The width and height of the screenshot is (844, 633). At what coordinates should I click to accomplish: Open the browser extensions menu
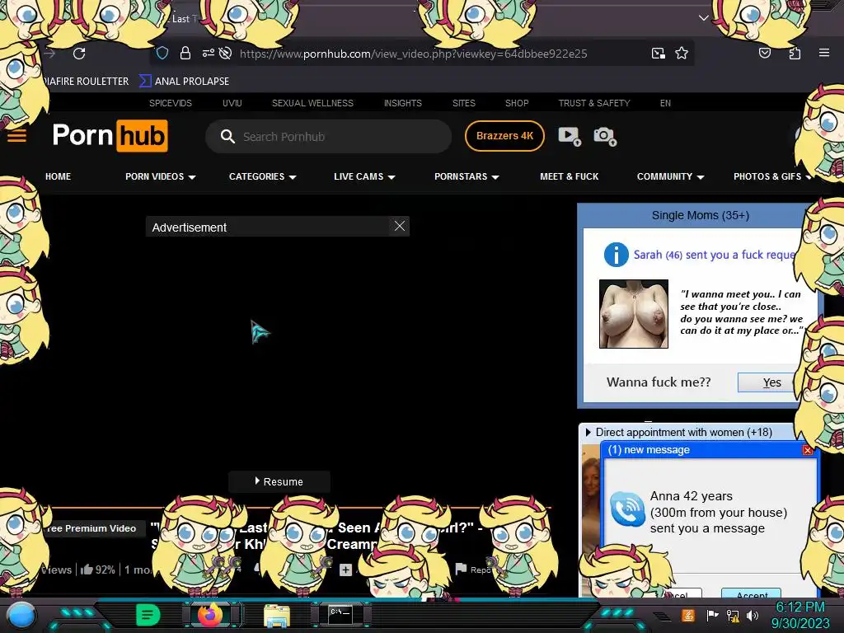pyautogui.click(x=795, y=53)
